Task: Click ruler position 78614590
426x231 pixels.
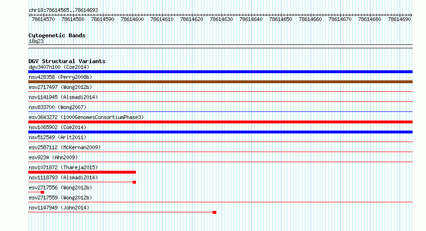Action: (x=103, y=19)
